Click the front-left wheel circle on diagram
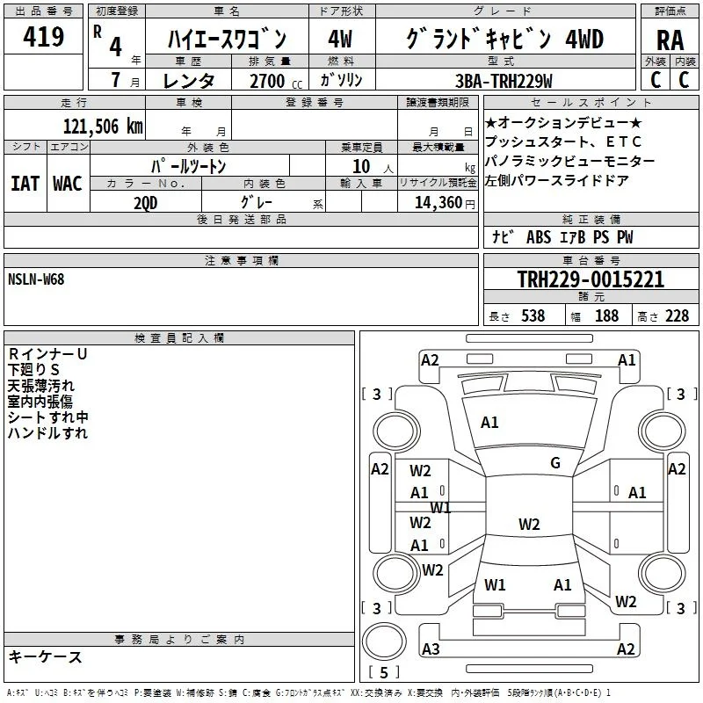703x703 pixels. click(x=396, y=431)
